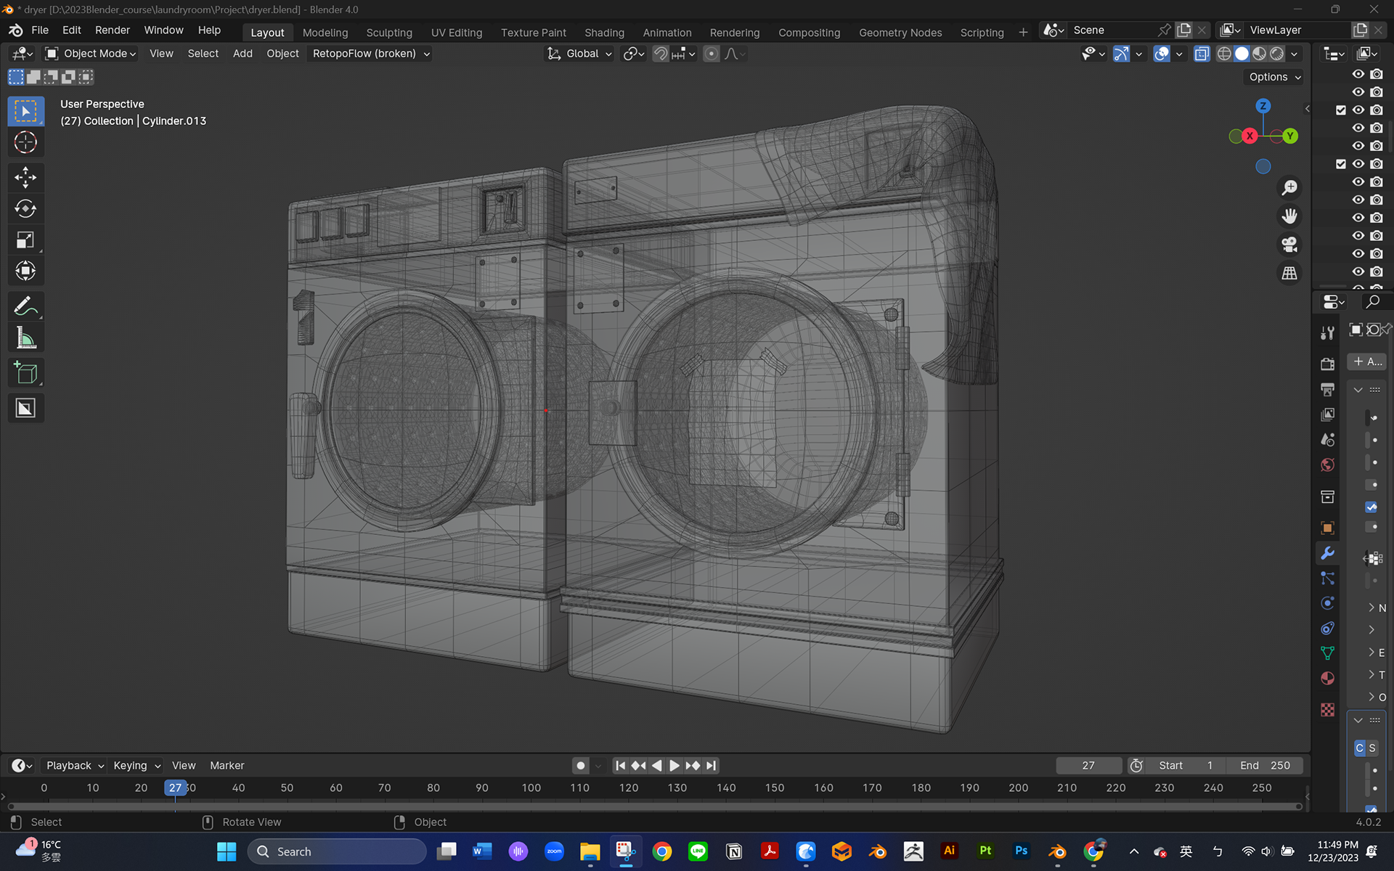Toggle camera view in viewport

pyautogui.click(x=1289, y=245)
